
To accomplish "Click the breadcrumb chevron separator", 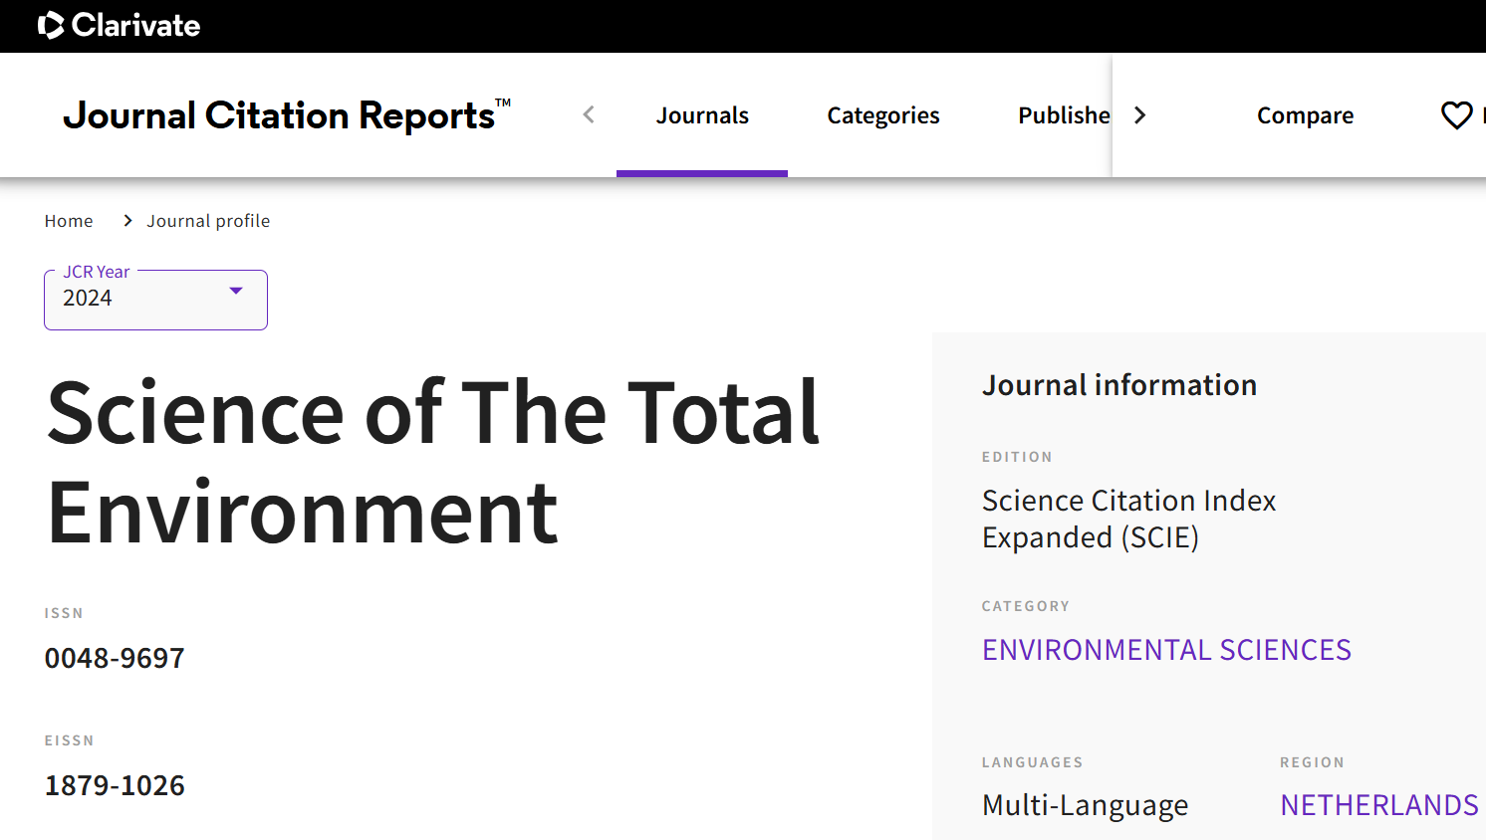I will (x=127, y=221).
